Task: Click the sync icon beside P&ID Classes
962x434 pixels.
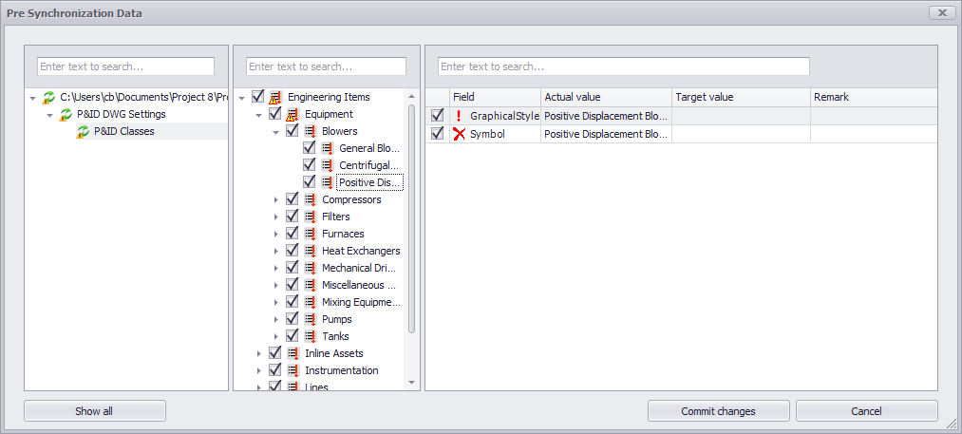Action: pyautogui.click(x=83, y=131)
